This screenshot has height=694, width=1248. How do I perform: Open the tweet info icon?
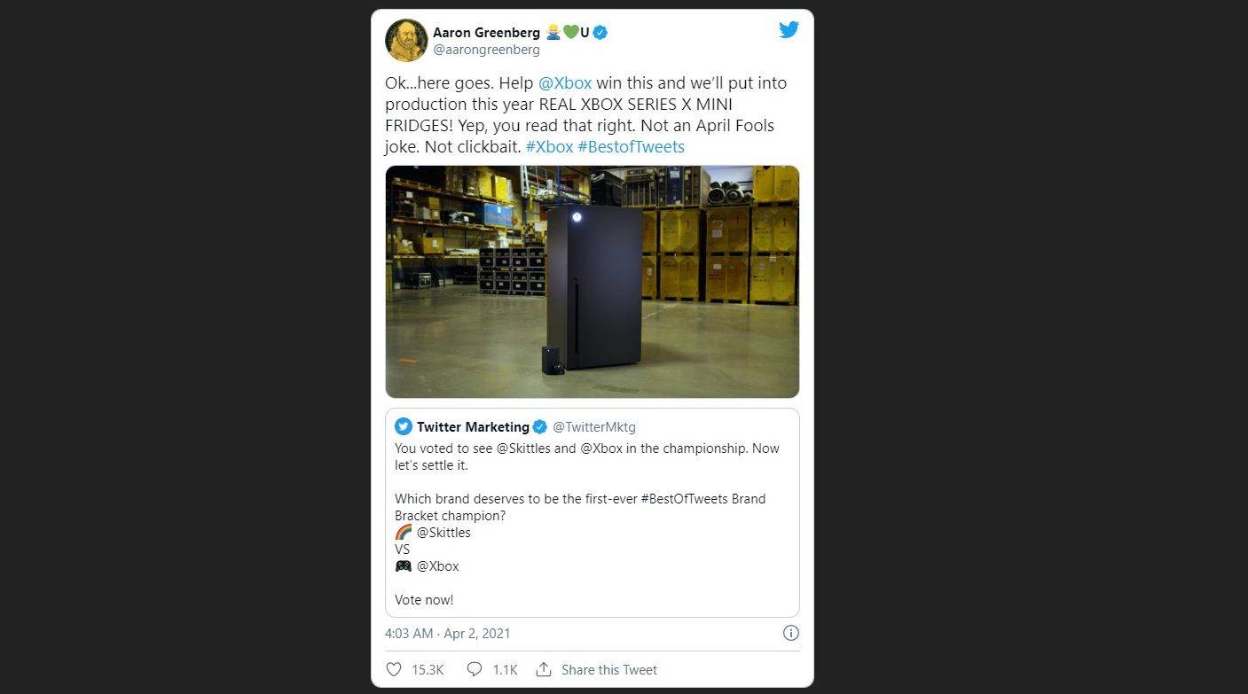point(791,633)
